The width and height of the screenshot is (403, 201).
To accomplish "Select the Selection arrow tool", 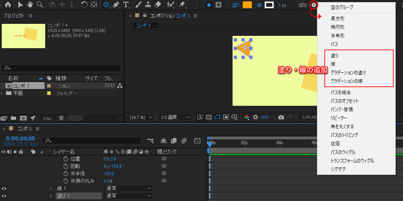I will [x=21, y=5].
